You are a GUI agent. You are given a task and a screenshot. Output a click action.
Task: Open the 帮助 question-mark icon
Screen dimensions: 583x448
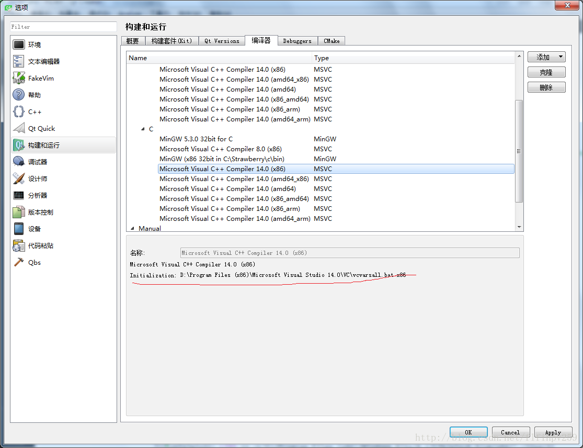click(19, 95)
